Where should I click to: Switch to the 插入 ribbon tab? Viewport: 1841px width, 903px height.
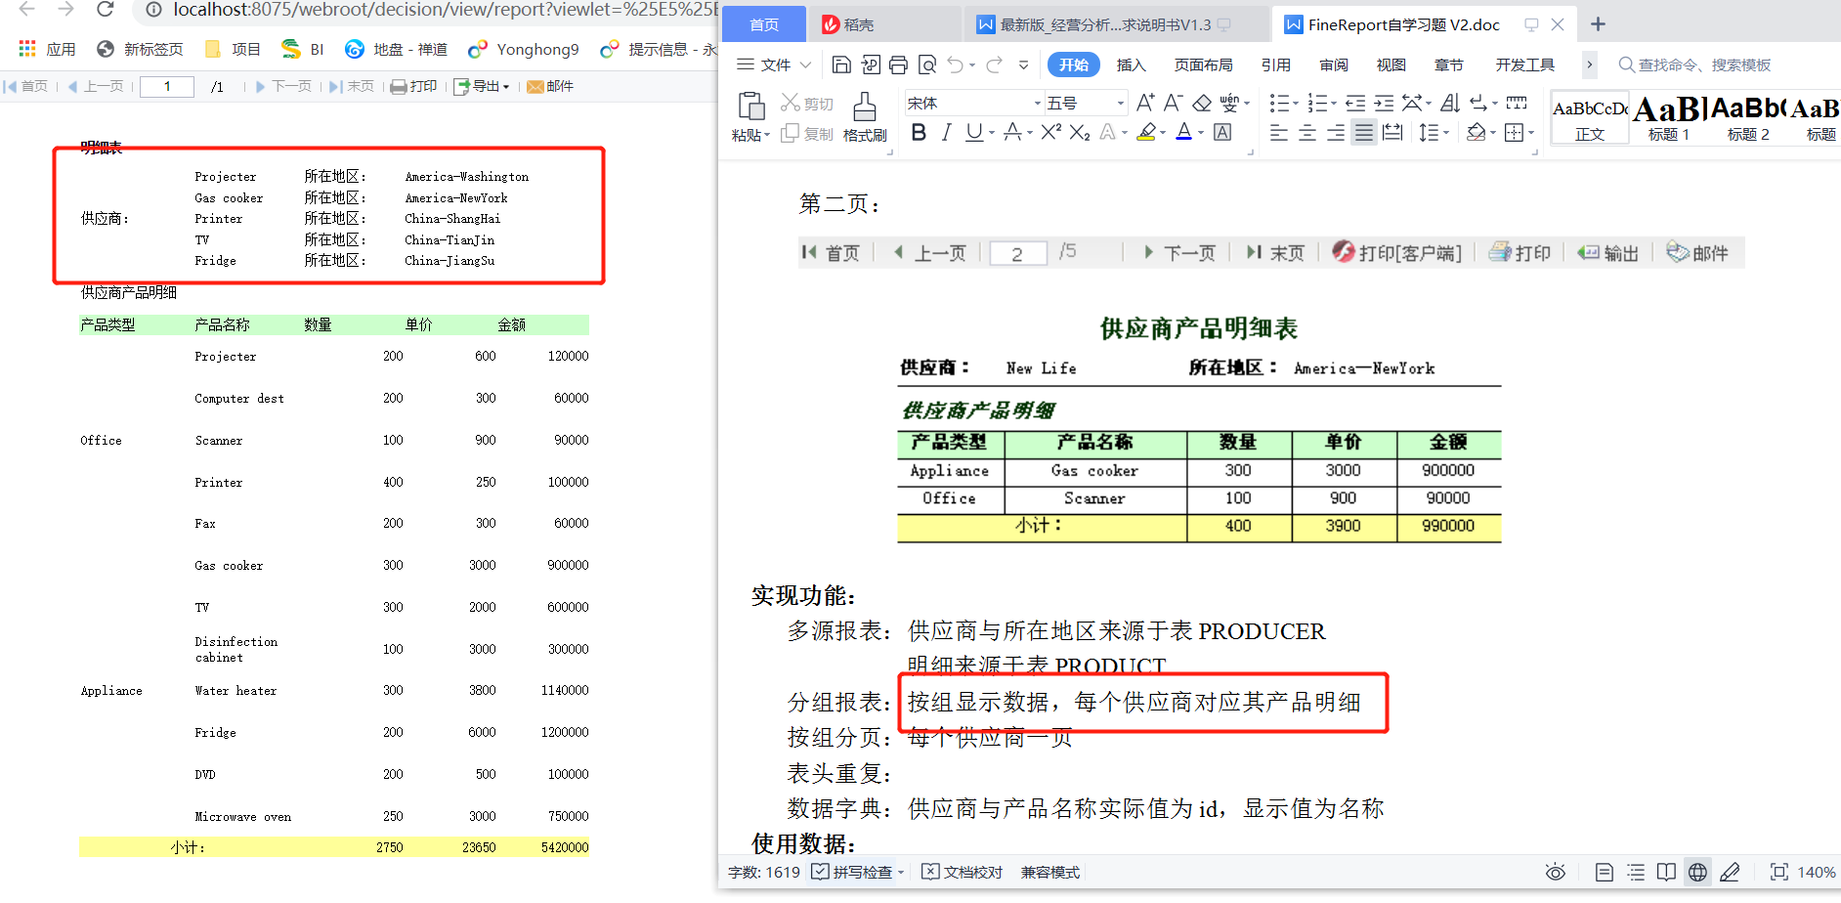click(x=1131, y=64)
